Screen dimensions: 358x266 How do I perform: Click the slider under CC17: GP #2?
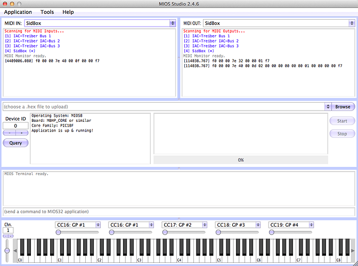[184, 232]
